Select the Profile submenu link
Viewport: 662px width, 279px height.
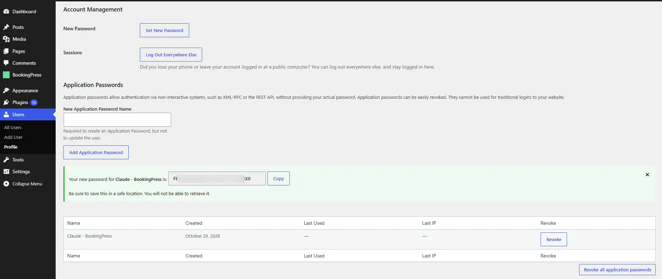pos(11,147)
